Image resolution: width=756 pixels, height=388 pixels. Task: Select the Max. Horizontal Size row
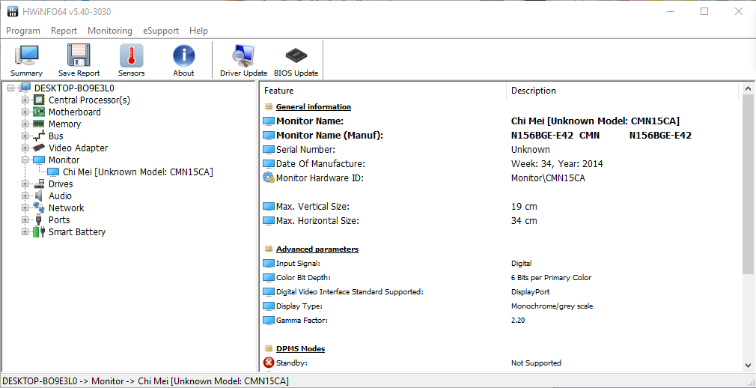tap(499, 221)
